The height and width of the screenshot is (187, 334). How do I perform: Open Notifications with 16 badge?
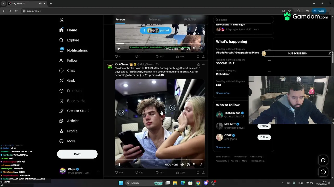73,50
